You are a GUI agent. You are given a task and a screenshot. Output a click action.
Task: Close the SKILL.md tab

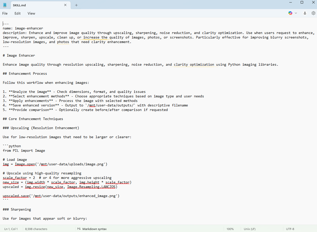tap(65, 5)
